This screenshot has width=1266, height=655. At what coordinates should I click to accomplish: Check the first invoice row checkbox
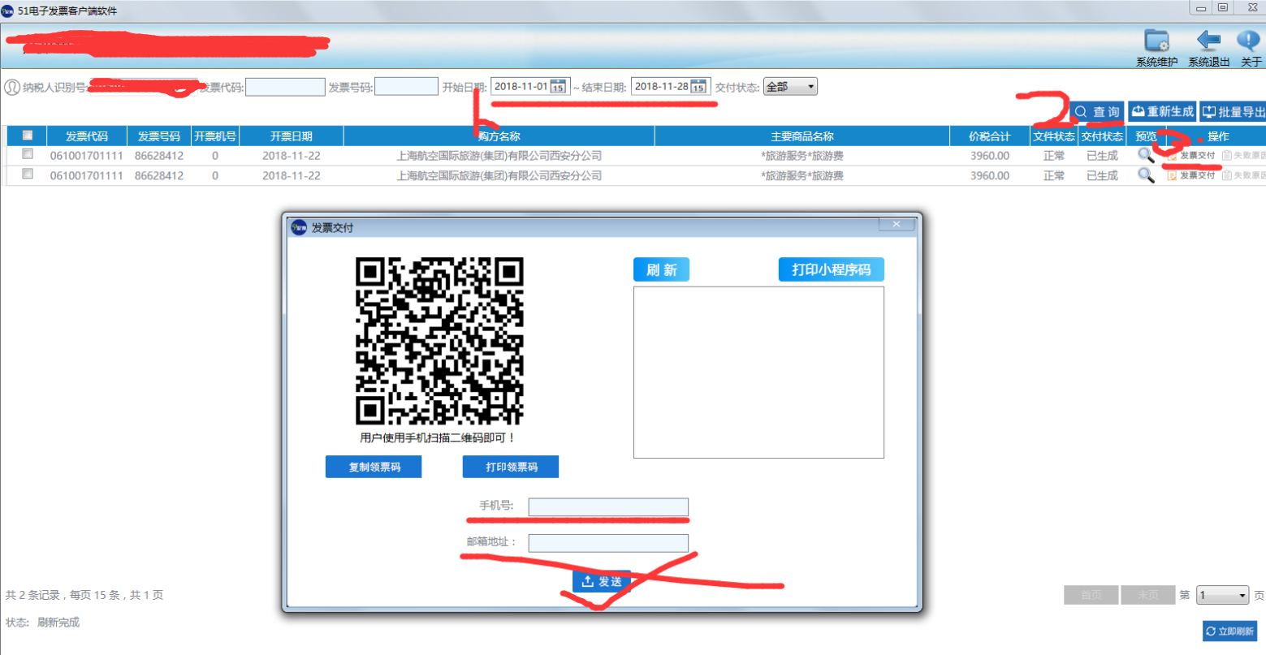click(28, 153)
